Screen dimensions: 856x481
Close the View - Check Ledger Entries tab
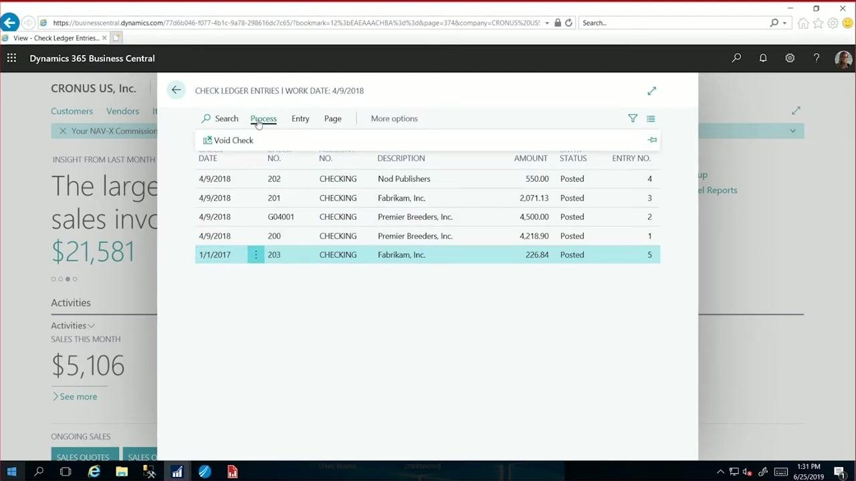(x=104, y=38)
